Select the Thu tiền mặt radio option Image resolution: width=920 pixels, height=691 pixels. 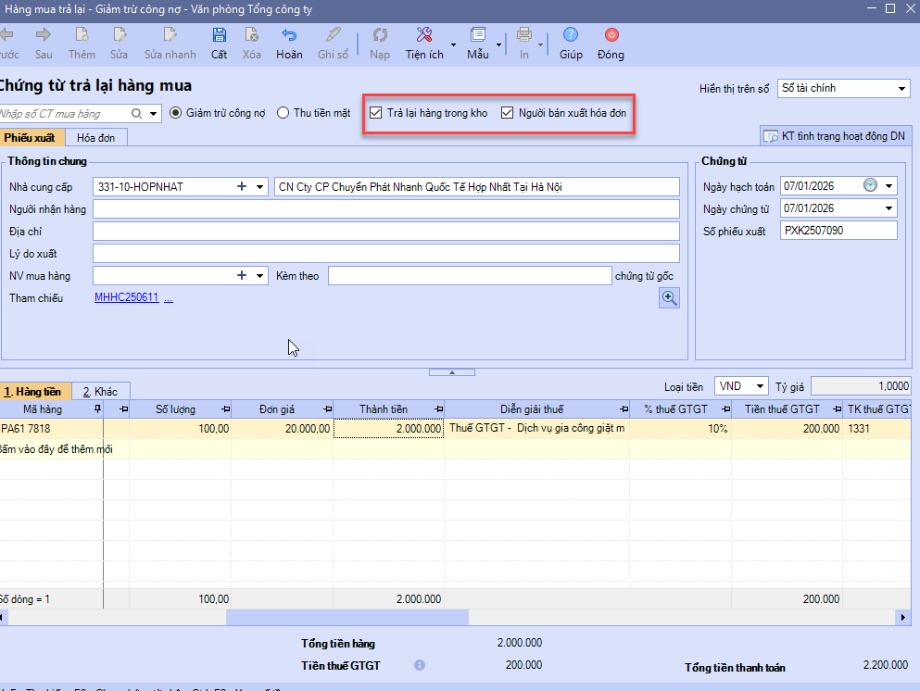tap(284, 113)
